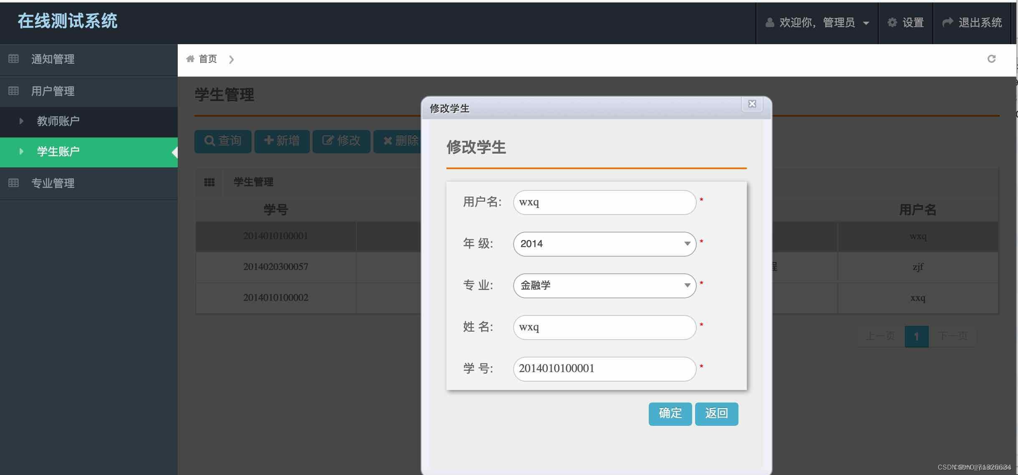The image size is (1018, 475).
Task: Click the gear icon beside 设置
Action: pyautogui.click(x=892, y=22)
